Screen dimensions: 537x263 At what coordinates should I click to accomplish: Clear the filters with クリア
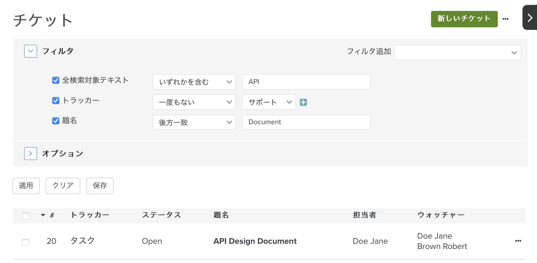63,186
